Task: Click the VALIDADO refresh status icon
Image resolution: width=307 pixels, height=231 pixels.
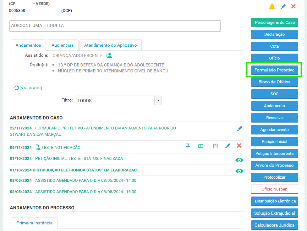Action: pyautogui.click(x=17, y=88)
